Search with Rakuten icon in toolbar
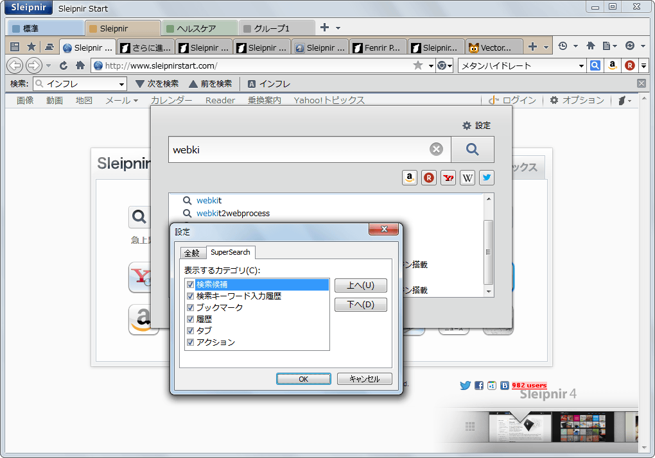This screenshot has height=458, width=655. pos(629,65)
